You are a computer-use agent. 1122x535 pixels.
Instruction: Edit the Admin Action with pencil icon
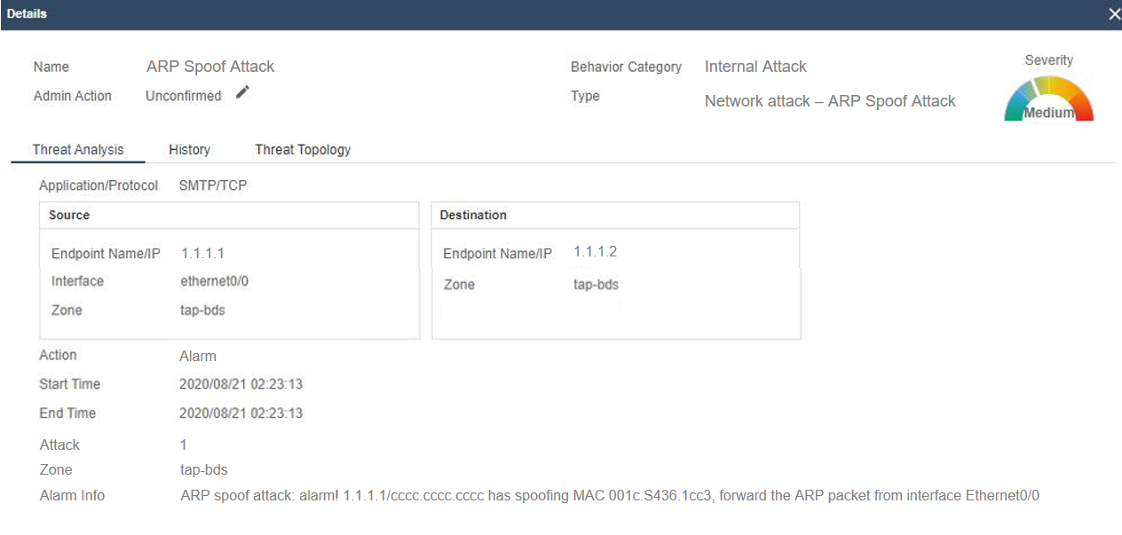243,92
